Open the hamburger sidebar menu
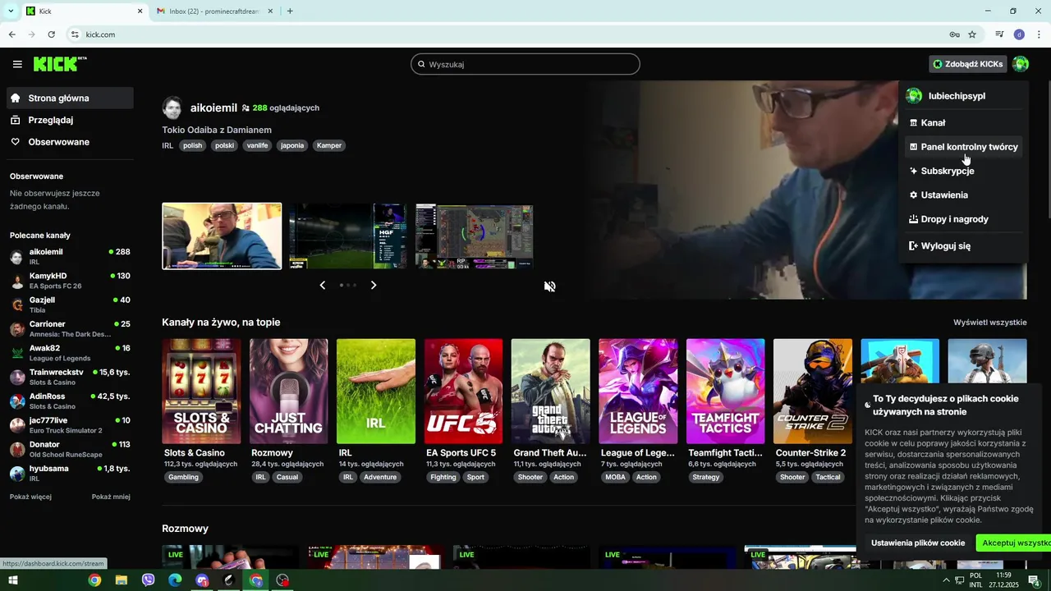Screen dimensions: 1051x591 point(17,64)
